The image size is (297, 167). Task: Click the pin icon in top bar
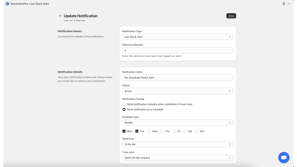point(284,4)
